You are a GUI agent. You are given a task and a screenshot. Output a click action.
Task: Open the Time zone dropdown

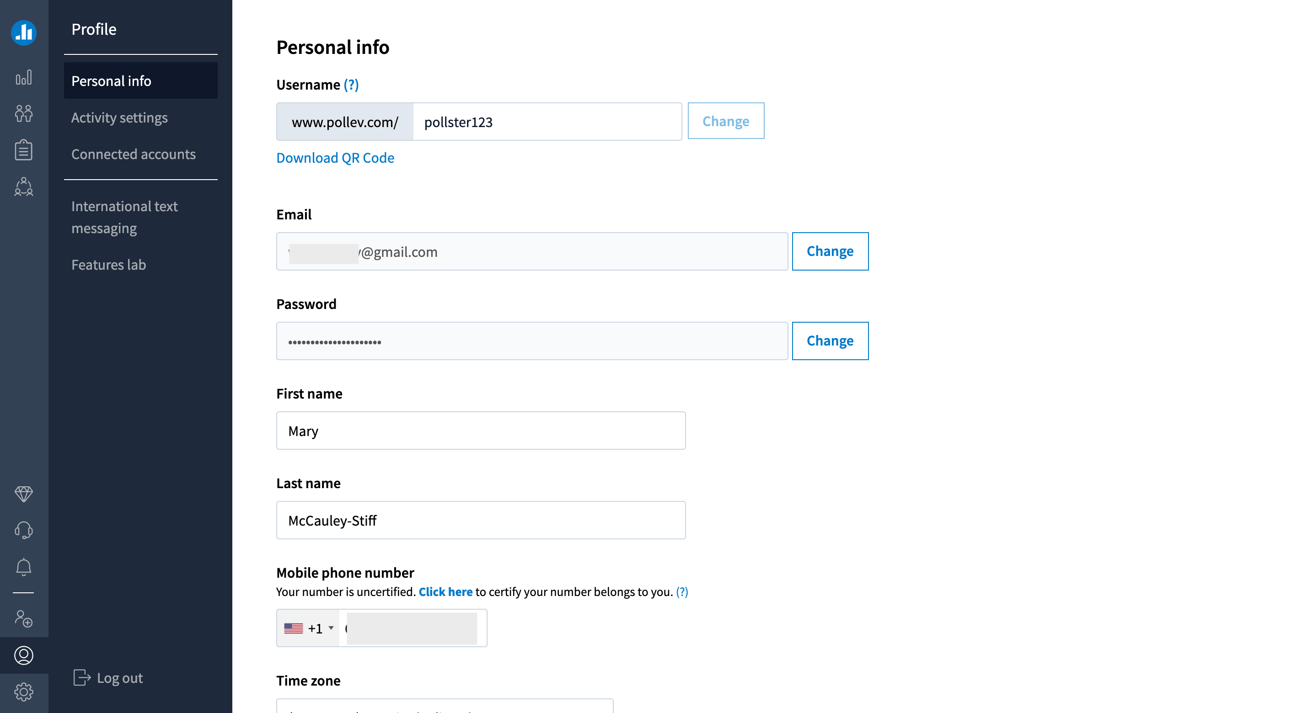(x=445, y=706)
